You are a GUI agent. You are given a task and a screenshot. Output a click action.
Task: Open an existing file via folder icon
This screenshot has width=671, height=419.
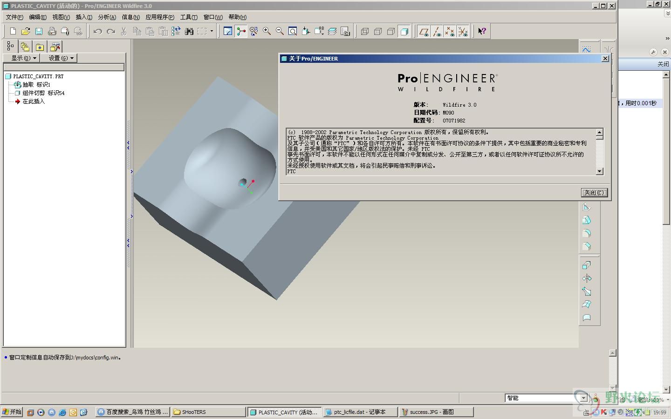pyautogui.click(x=26, y=31)
